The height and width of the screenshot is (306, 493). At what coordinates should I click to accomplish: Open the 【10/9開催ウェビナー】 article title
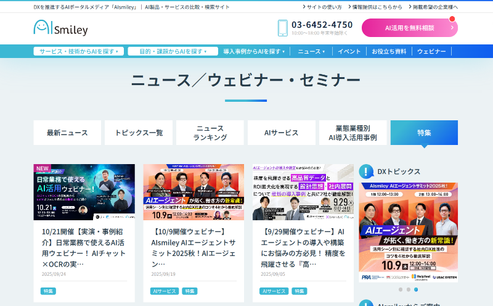coord(194,248)
